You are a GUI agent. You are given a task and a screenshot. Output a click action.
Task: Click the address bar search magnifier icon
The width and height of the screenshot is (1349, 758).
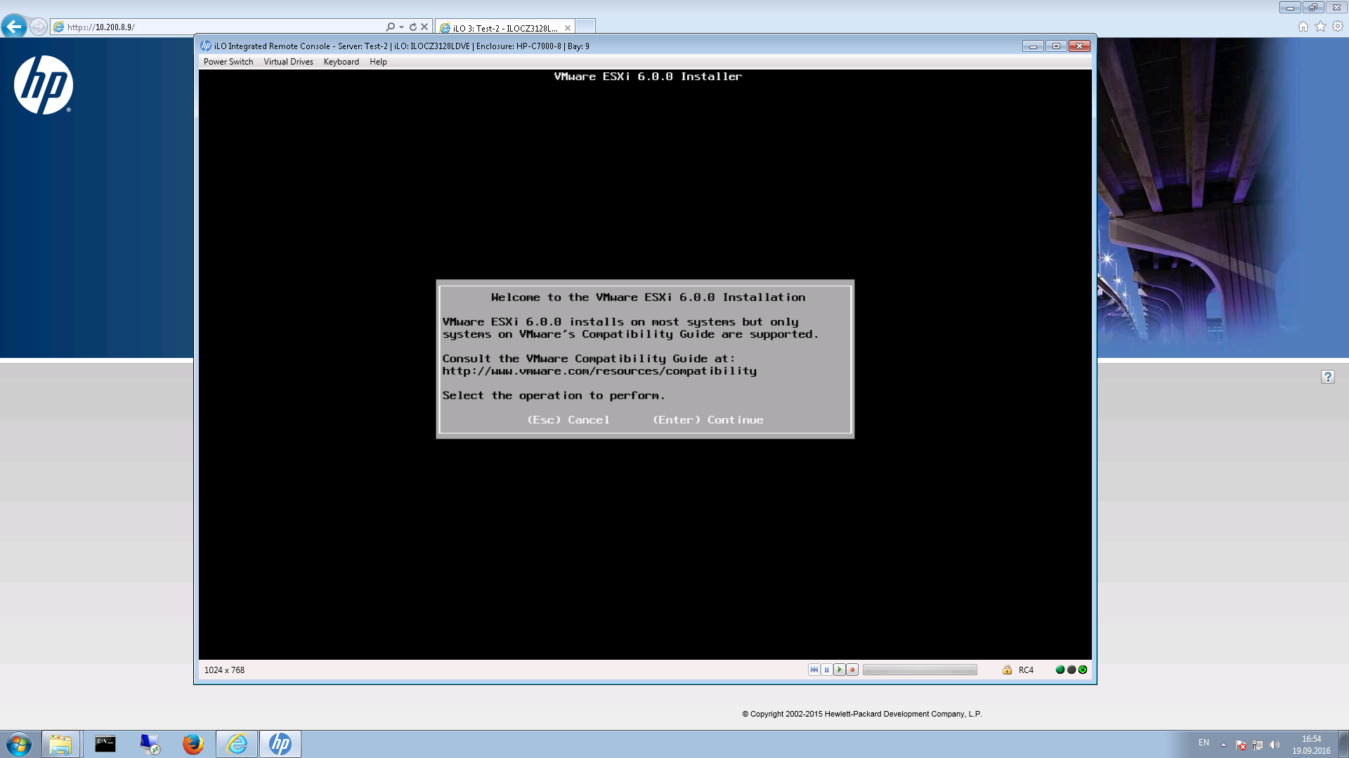[x=390, y=27]
